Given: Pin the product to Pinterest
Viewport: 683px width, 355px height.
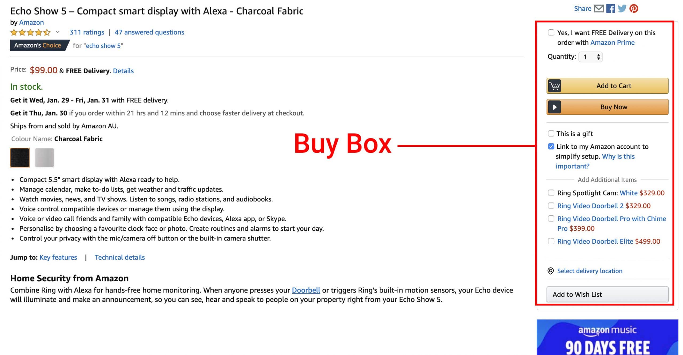Looking at the screenshot, I should (x=633, y=9).
